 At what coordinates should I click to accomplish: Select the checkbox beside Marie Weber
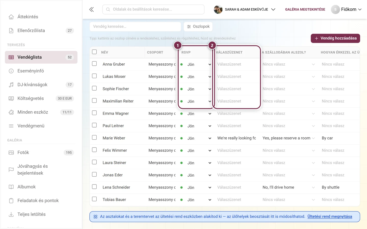[94, 137]
